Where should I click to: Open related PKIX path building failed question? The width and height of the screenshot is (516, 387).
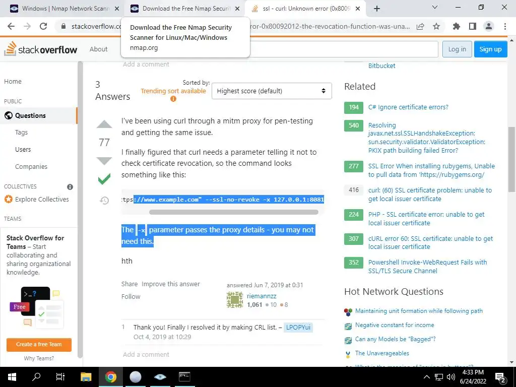(x=427, y=138)
